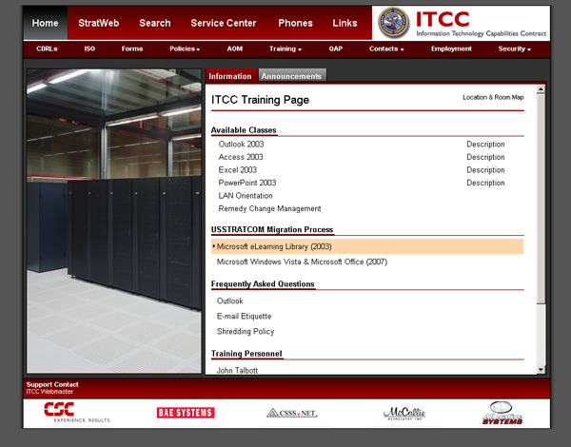This screenshot has height=447, width=571.
Task: Open the Links navigation item
Action: coord(345,23)
